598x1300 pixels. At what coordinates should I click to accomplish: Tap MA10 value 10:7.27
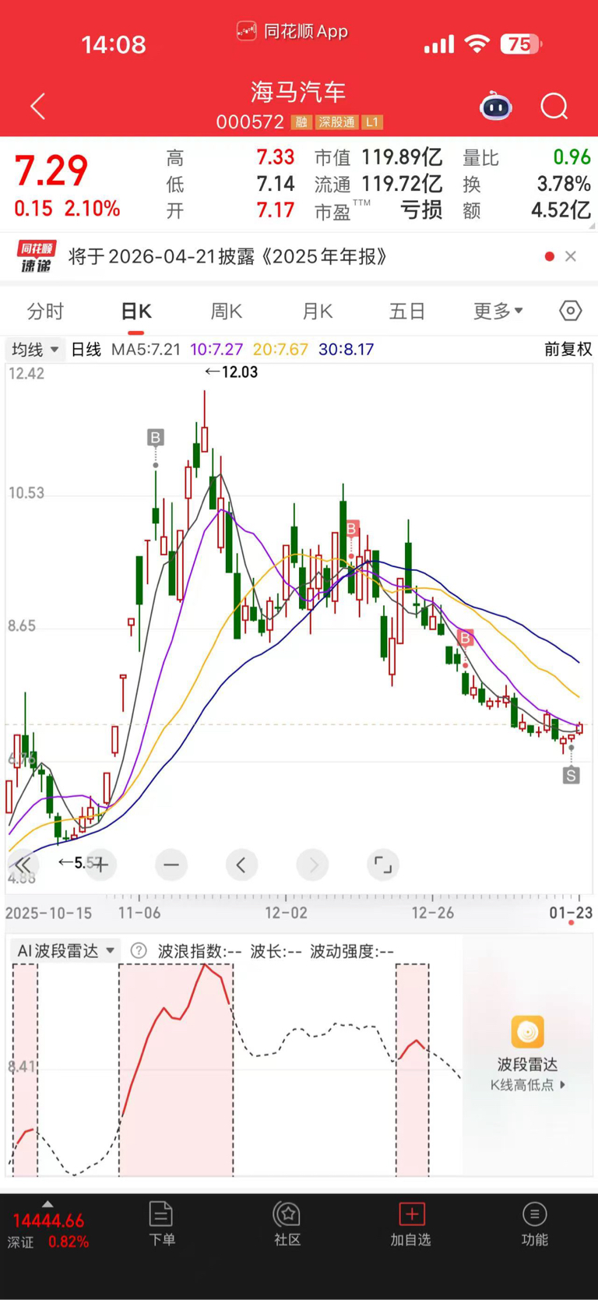[216, 350]
